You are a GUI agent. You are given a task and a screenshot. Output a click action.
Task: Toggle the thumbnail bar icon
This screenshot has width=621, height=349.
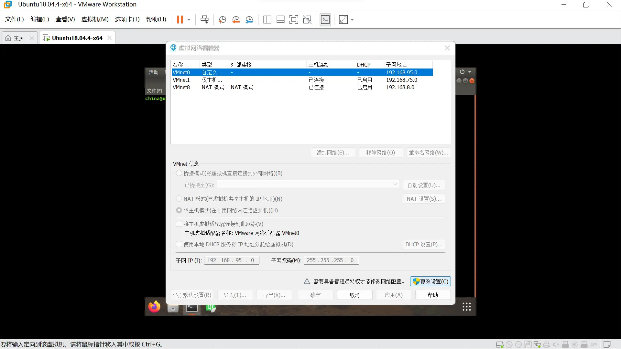point(280,20)
